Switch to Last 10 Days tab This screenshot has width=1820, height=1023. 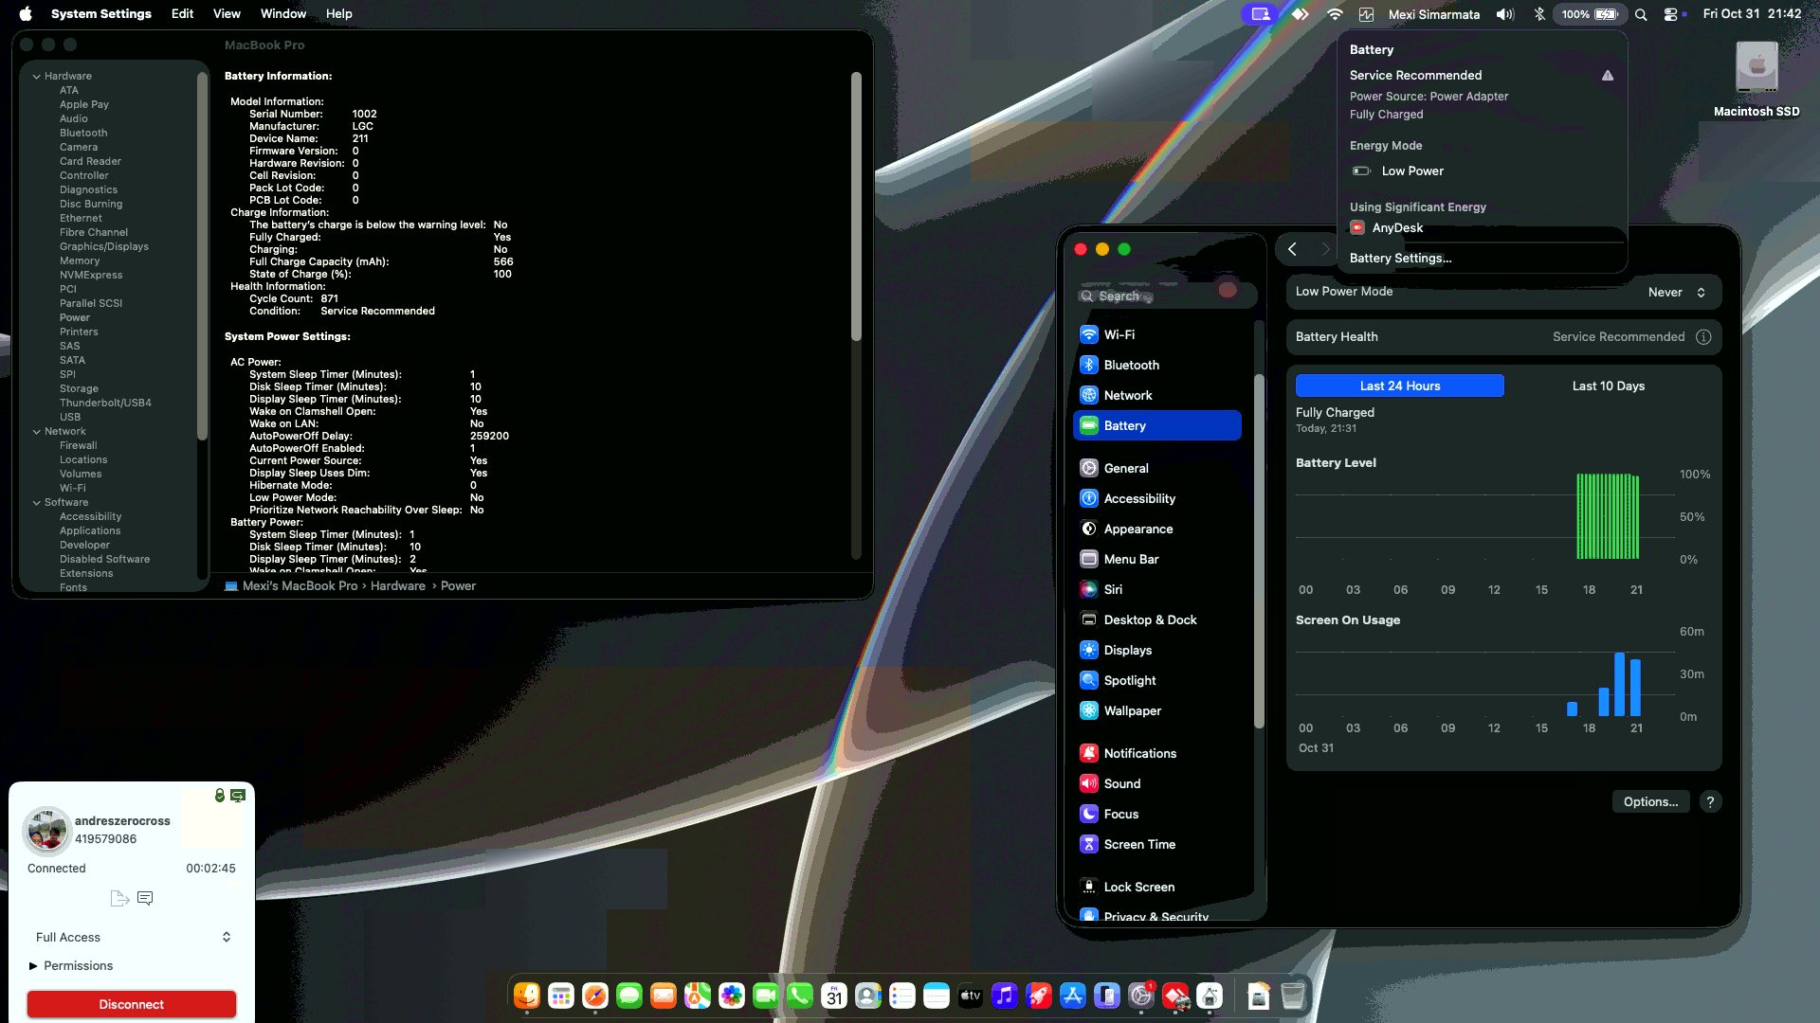pos(1608,386)
